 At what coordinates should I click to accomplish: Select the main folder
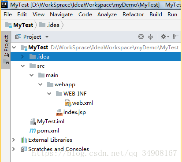tap(52, 75)
